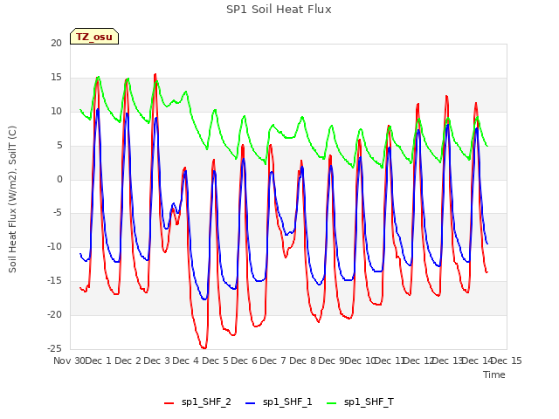This screenshot has height=419, width=559.
Task: Click the green sp1_SHF_T legend swatch
Action: pos(332,403)
